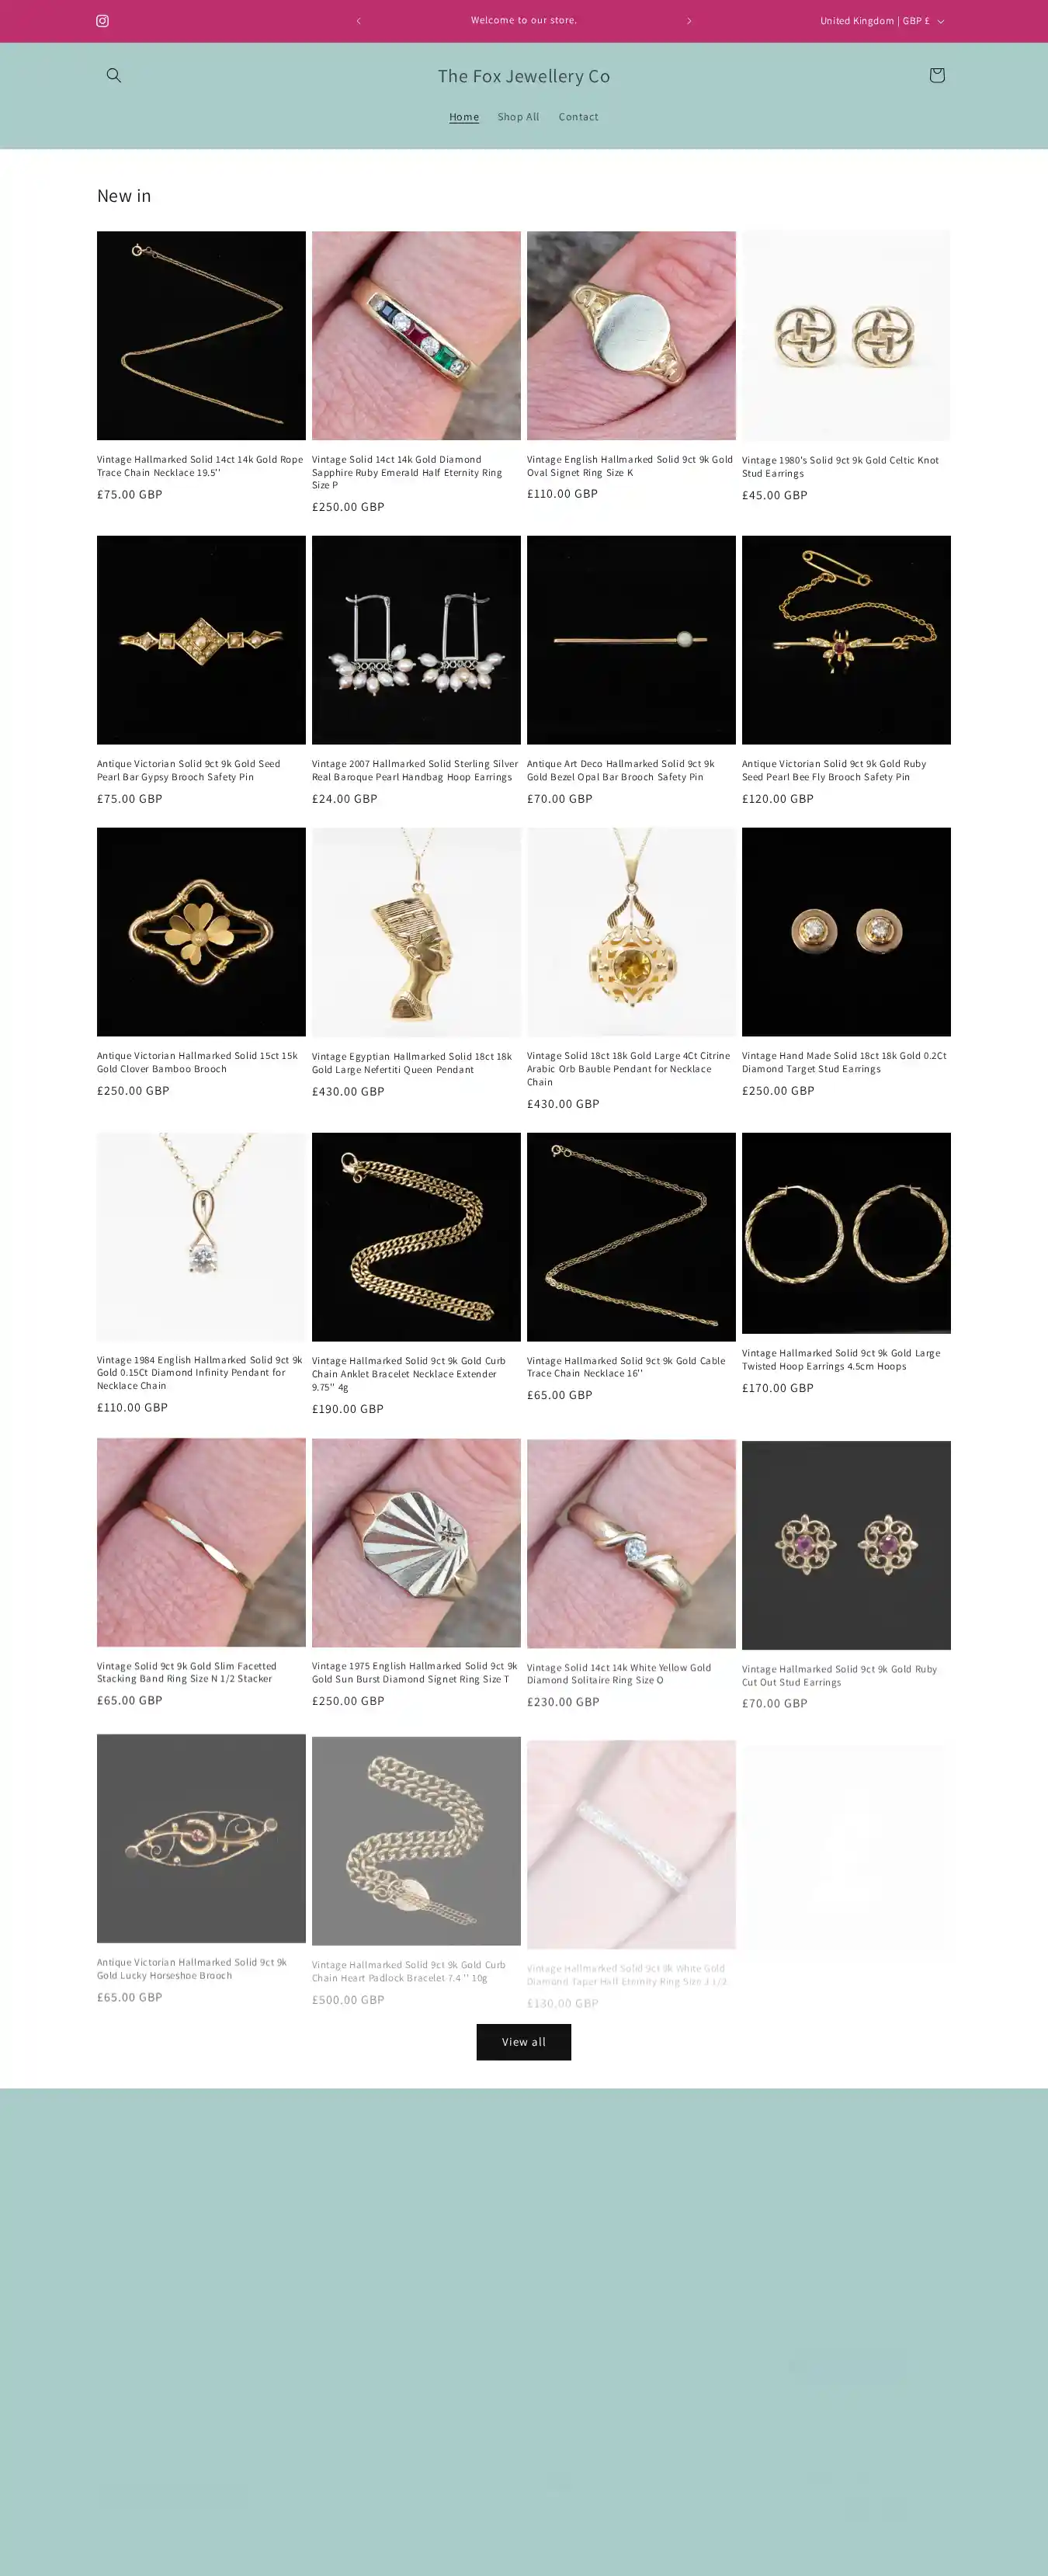This screenshot has height=2576, width=1048.
Task: Open Oval Signet Ring Size K title link
Action: [x=630, y=466]
